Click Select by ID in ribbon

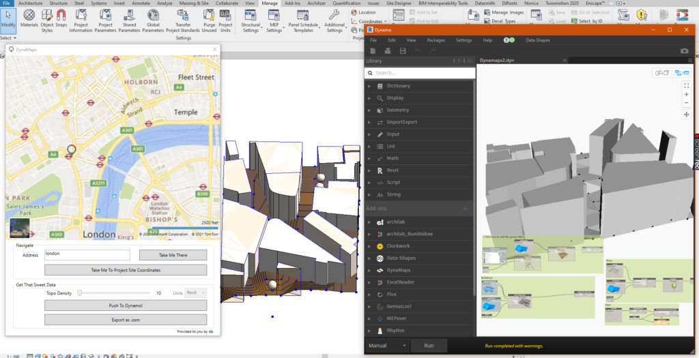tap(586, 21)
